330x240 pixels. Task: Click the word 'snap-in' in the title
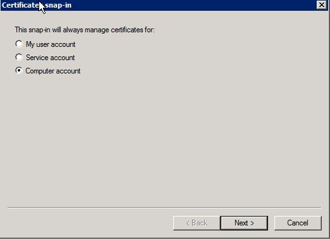(x=58, y=5)
